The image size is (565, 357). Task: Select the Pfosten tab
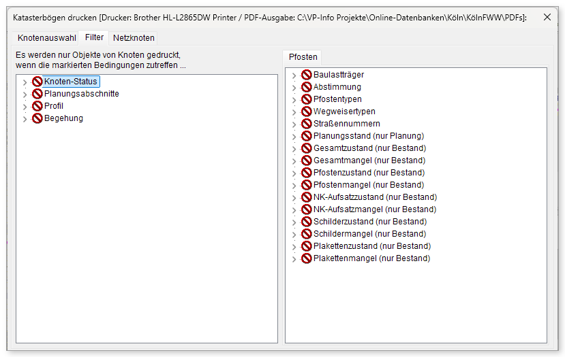pos(303,57)
